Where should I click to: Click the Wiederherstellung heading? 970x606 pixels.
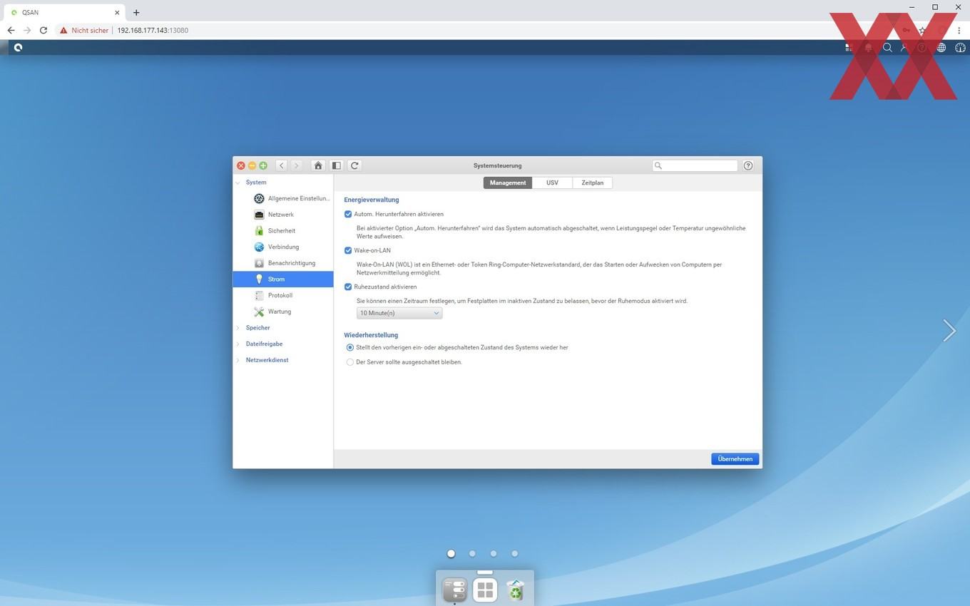point(371,335)
